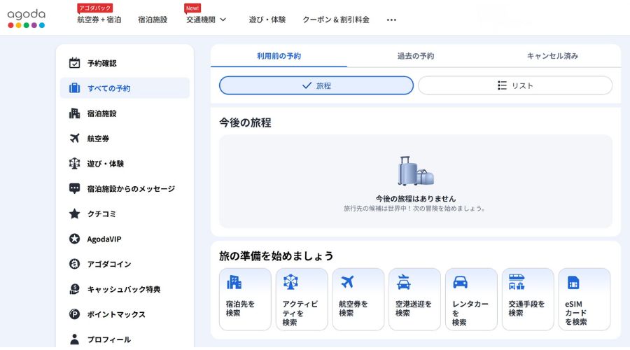Screen dimensions: 630x350
Task: Open 交通機関 in top navigation
Action: [200, 20]
